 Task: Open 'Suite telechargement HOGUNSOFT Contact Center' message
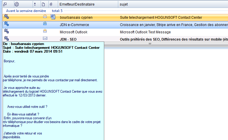(x=161, y=18)
